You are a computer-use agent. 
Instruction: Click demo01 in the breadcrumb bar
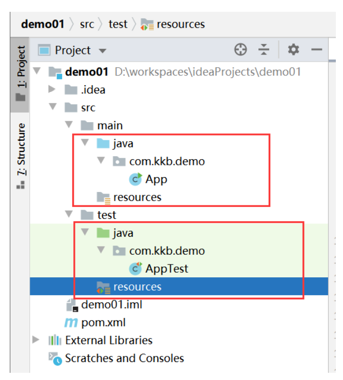point(43,24)
